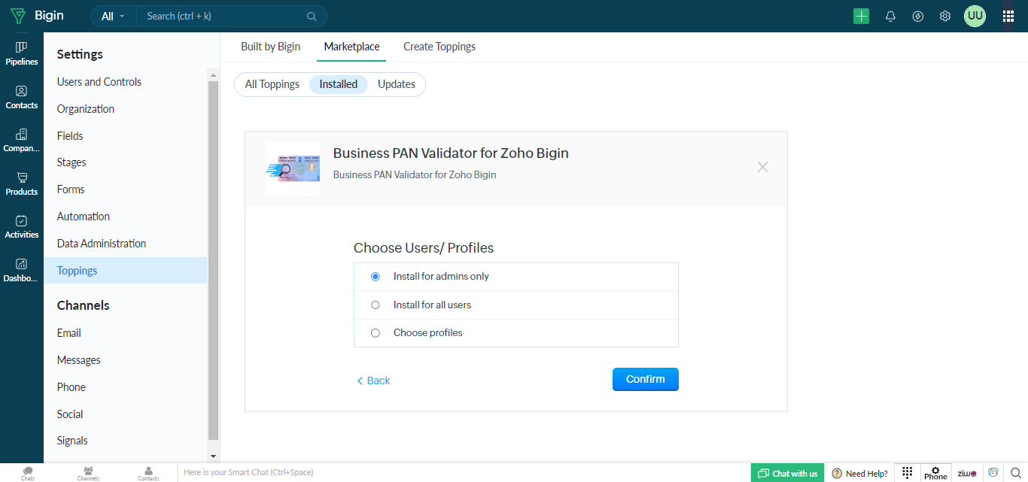
Task: Open the Companies module
Action: [x=22, y=140]
